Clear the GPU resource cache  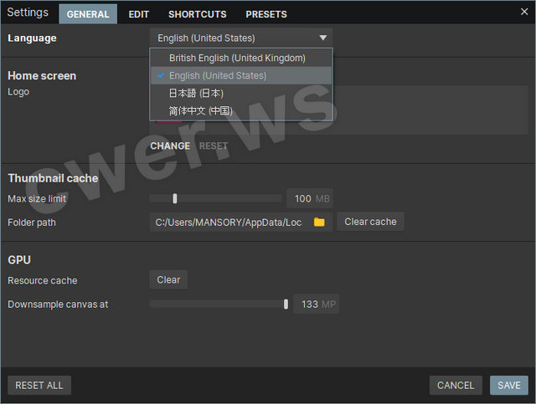168,279
